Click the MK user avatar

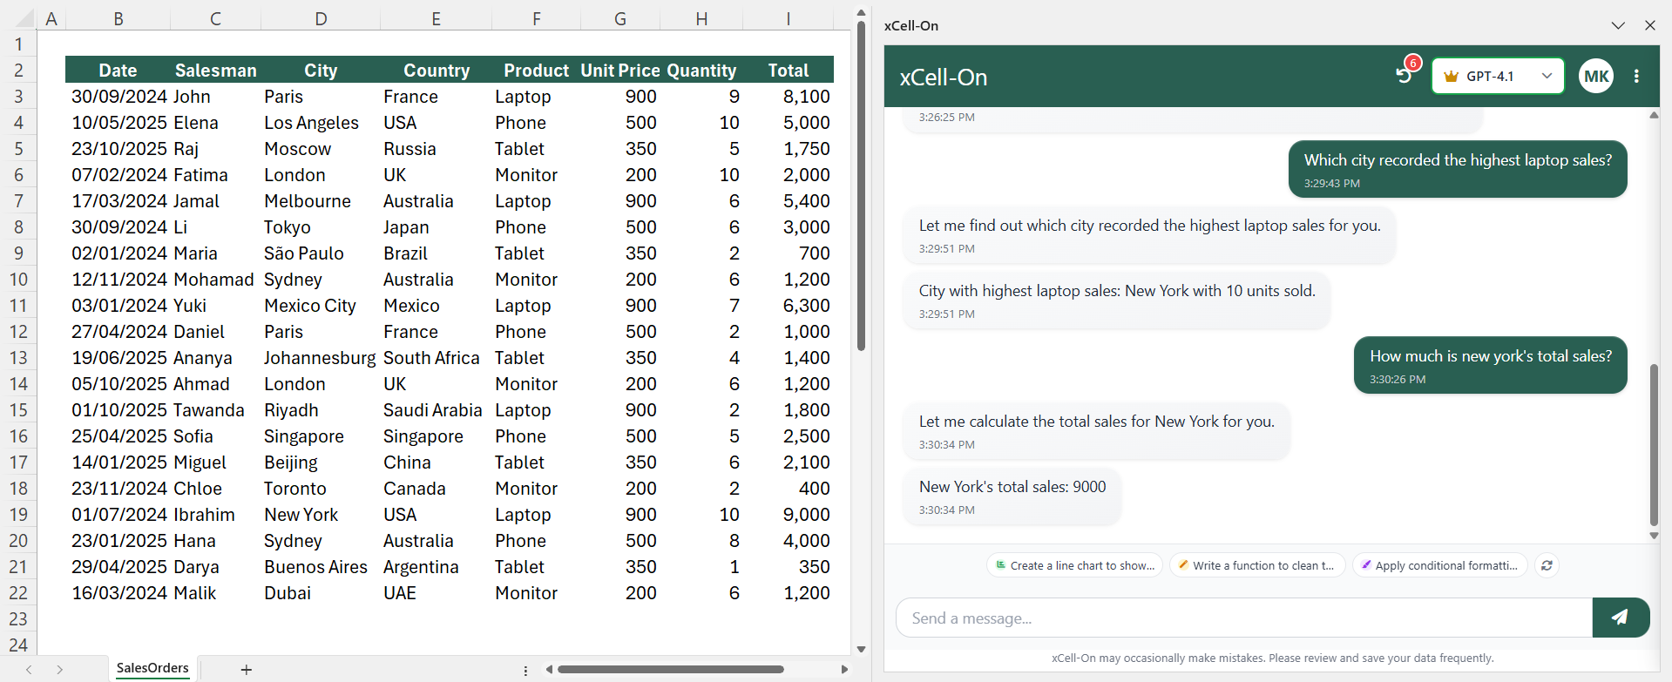pos(1595,77)
